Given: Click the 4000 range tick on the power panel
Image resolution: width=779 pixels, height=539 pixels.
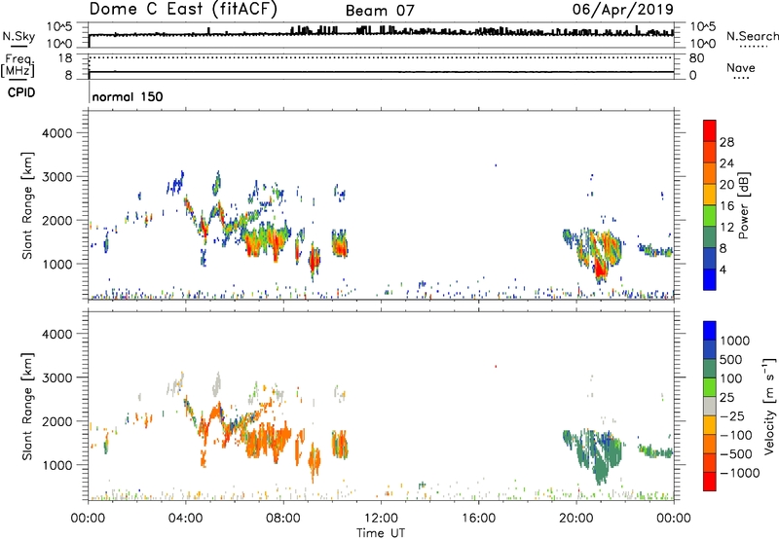Looking at the screenshot, I should pyautogui.click(x=56, y=133).
